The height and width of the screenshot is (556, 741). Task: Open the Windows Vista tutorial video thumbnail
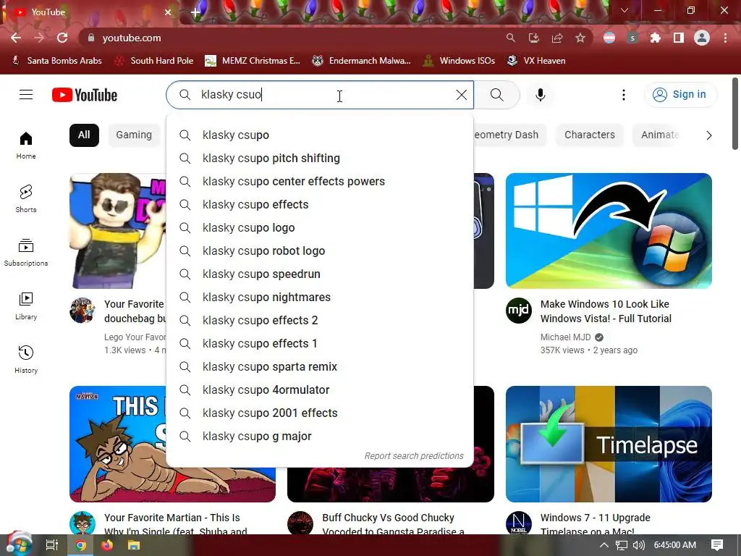coord(609,231)
